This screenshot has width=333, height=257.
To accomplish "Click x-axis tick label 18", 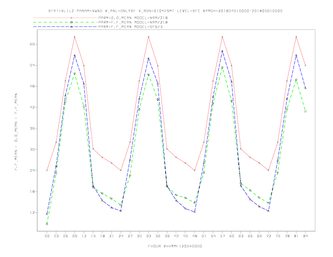I will click(x=102, y=236).
